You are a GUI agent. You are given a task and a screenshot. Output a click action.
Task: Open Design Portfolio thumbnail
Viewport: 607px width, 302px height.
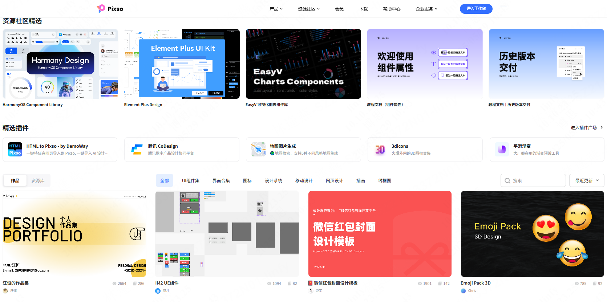[x=74, y=234]
